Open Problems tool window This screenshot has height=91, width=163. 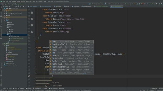click(x=21, y=88)
